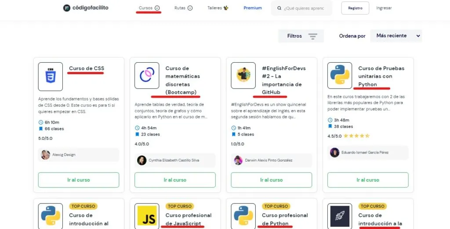
Task: Click Python logo of Curso de introducción al
Action: [51, 216]
